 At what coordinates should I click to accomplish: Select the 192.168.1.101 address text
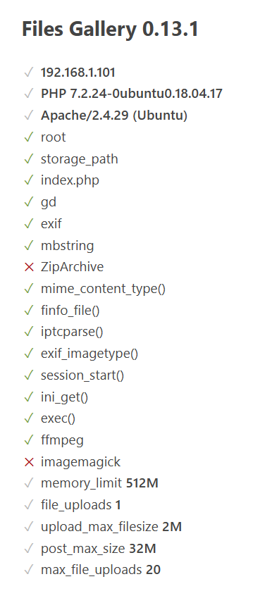(x=78, y=73)
